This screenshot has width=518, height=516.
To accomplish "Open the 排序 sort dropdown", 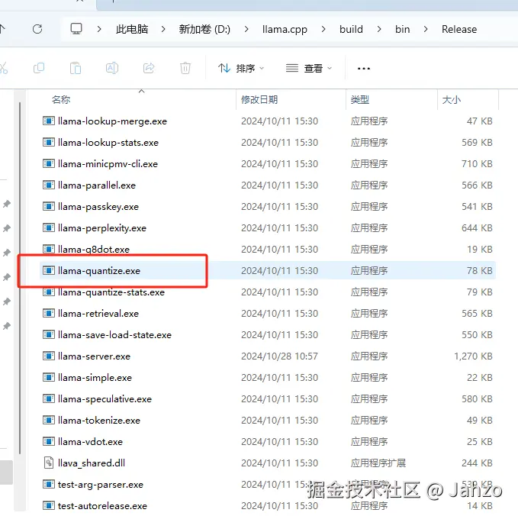I will [x=241, y=69].
